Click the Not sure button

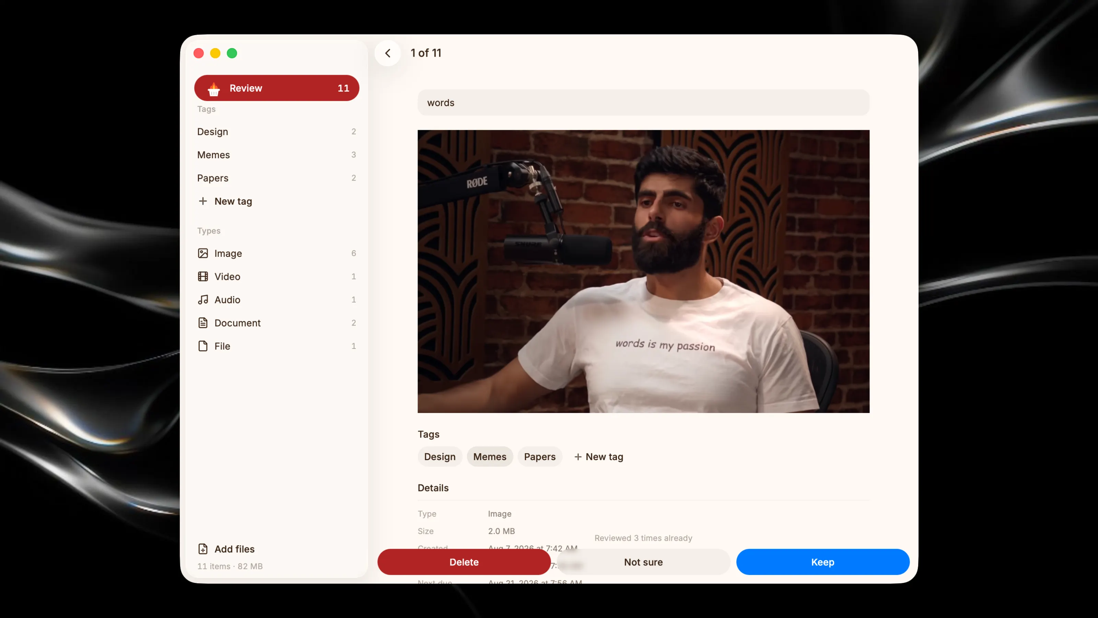pos(643,562)
